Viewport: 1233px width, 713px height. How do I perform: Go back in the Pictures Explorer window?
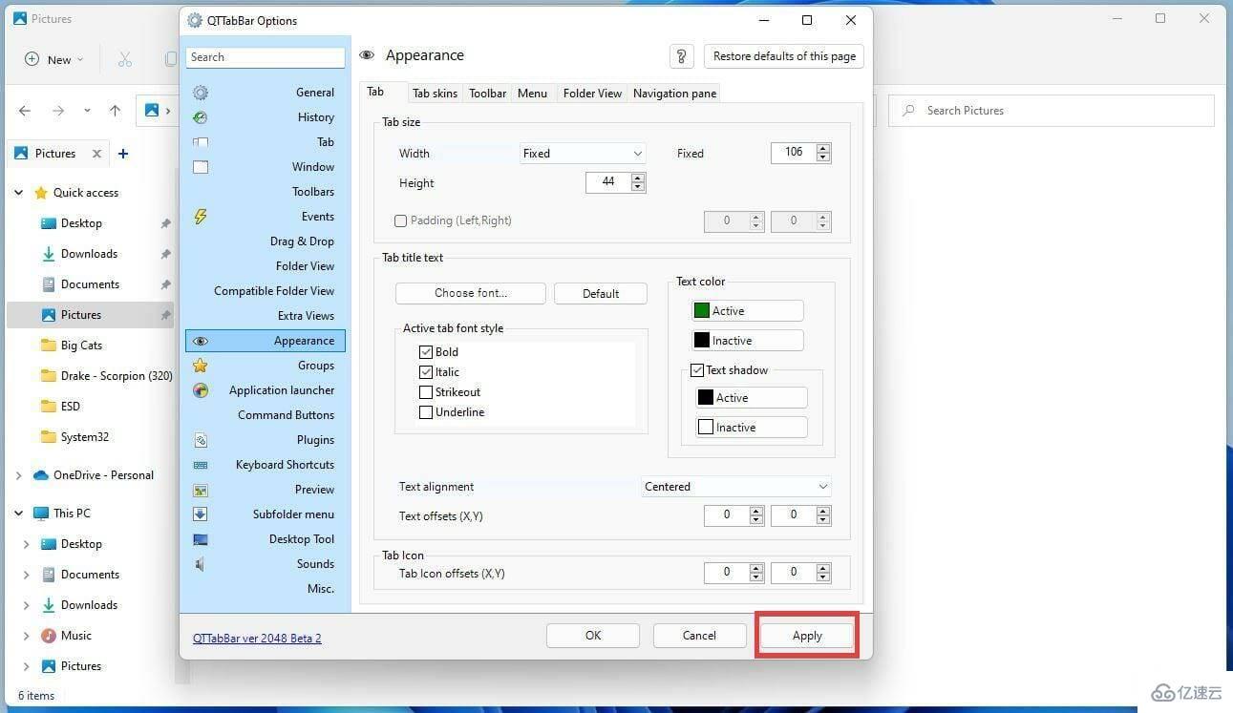(x=25, y=111)
